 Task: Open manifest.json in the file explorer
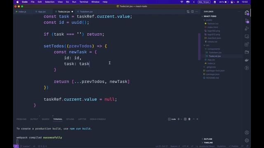[x=214, y=38]
